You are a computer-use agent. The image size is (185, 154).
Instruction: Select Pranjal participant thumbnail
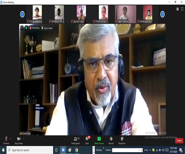(37, 14)
